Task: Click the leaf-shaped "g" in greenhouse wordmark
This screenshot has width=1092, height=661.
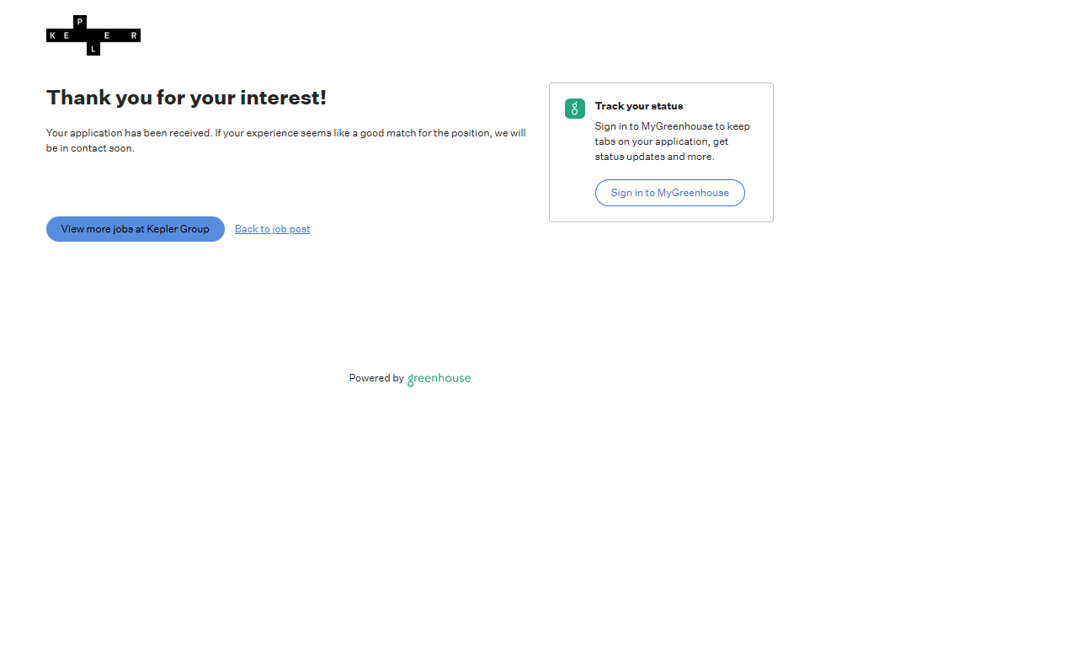Action: [411, 381]
